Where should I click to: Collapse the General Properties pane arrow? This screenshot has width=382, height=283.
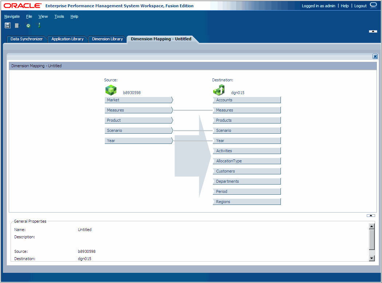[x=371, y=215]
